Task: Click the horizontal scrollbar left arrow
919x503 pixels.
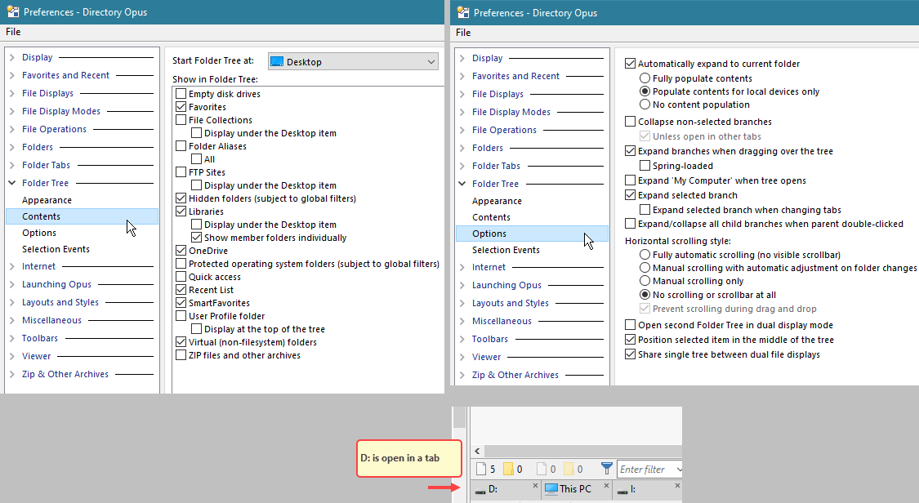Action: [x=477, y=451]
